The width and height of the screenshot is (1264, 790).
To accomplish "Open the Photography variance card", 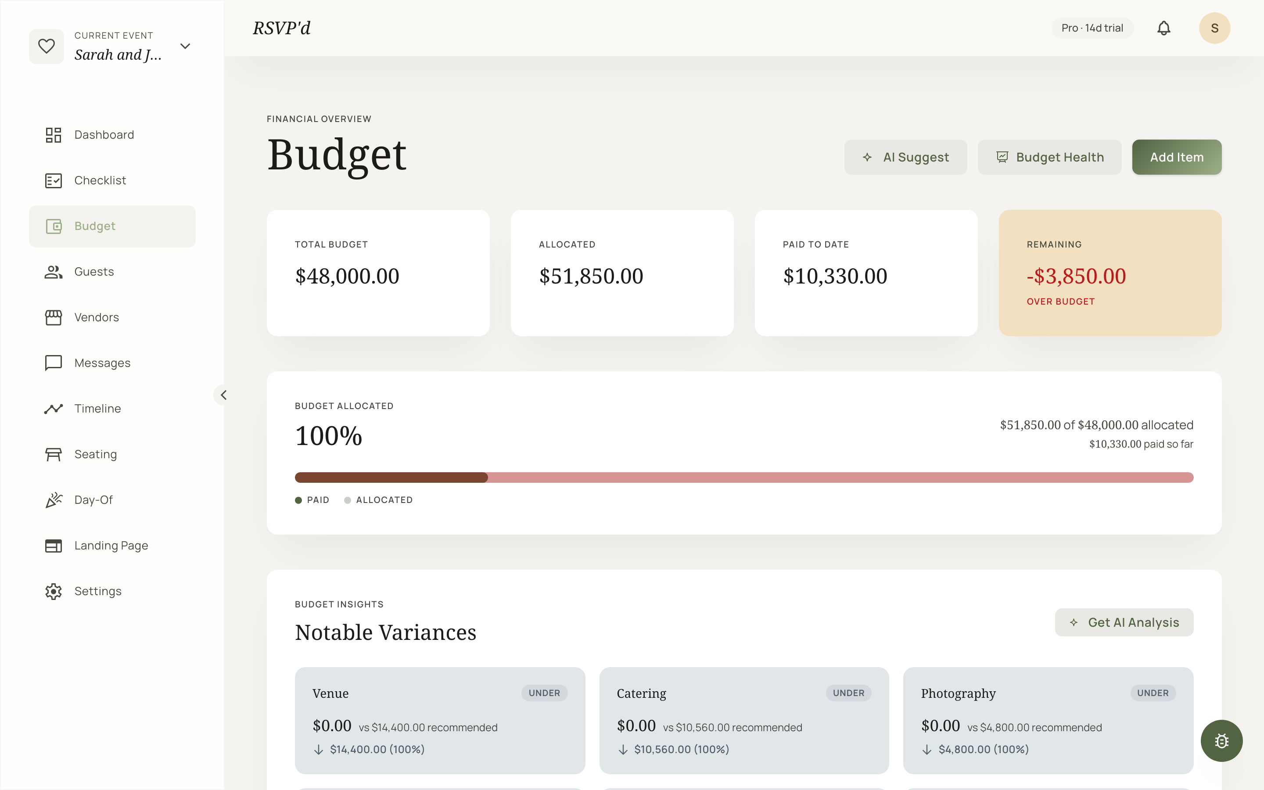I will tap(1048, 721).
